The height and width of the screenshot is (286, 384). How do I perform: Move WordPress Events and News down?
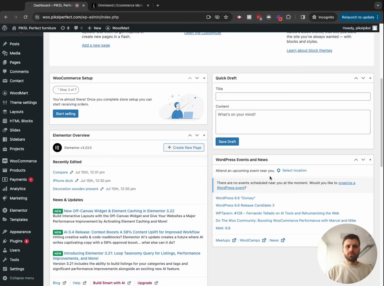(x=363, y=160)
